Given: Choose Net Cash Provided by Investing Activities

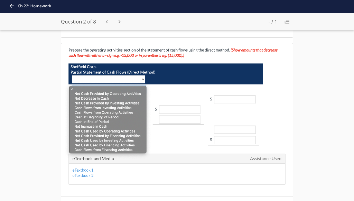Looking at the screenshot, I should (108, 103).
